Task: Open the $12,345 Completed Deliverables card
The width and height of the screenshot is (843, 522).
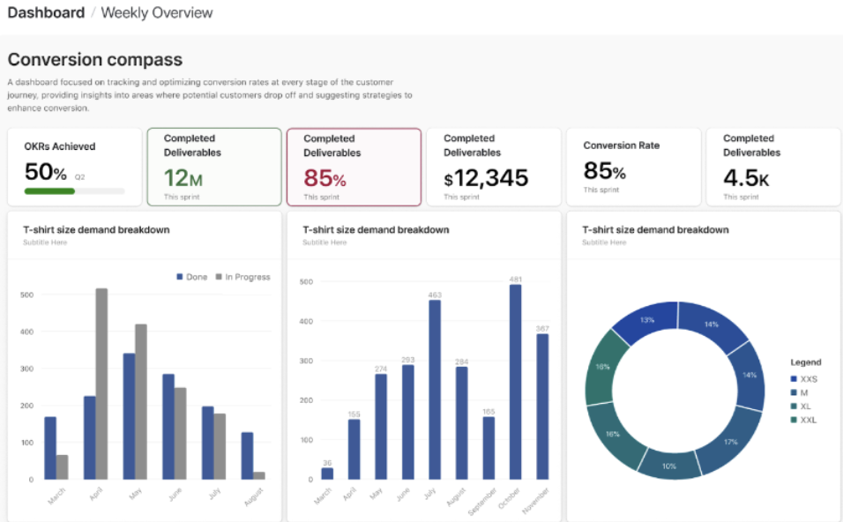Action: 493,167
